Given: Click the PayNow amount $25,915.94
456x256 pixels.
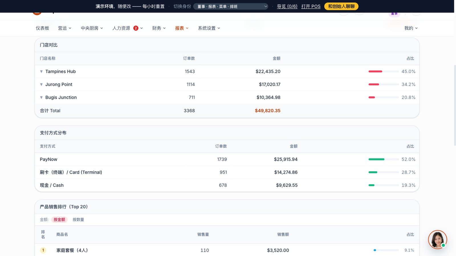Looking at the screenshot, I should pyautogui.click(x=286, y=159).
